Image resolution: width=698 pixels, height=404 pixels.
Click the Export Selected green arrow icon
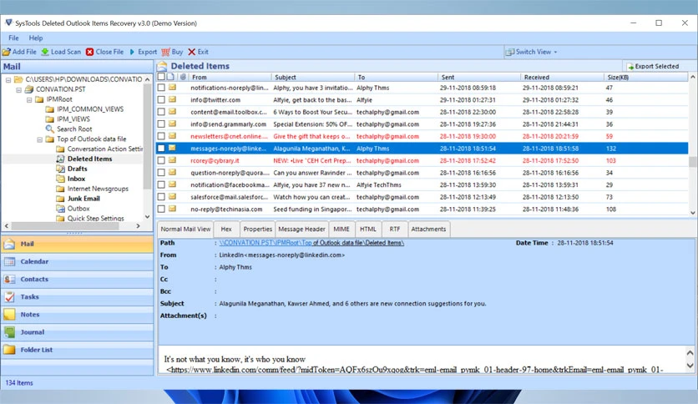coord(630,67)
